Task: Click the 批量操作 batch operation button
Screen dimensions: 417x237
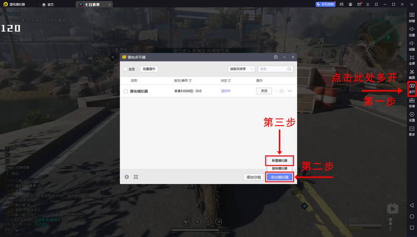Action: click(149, 69)
